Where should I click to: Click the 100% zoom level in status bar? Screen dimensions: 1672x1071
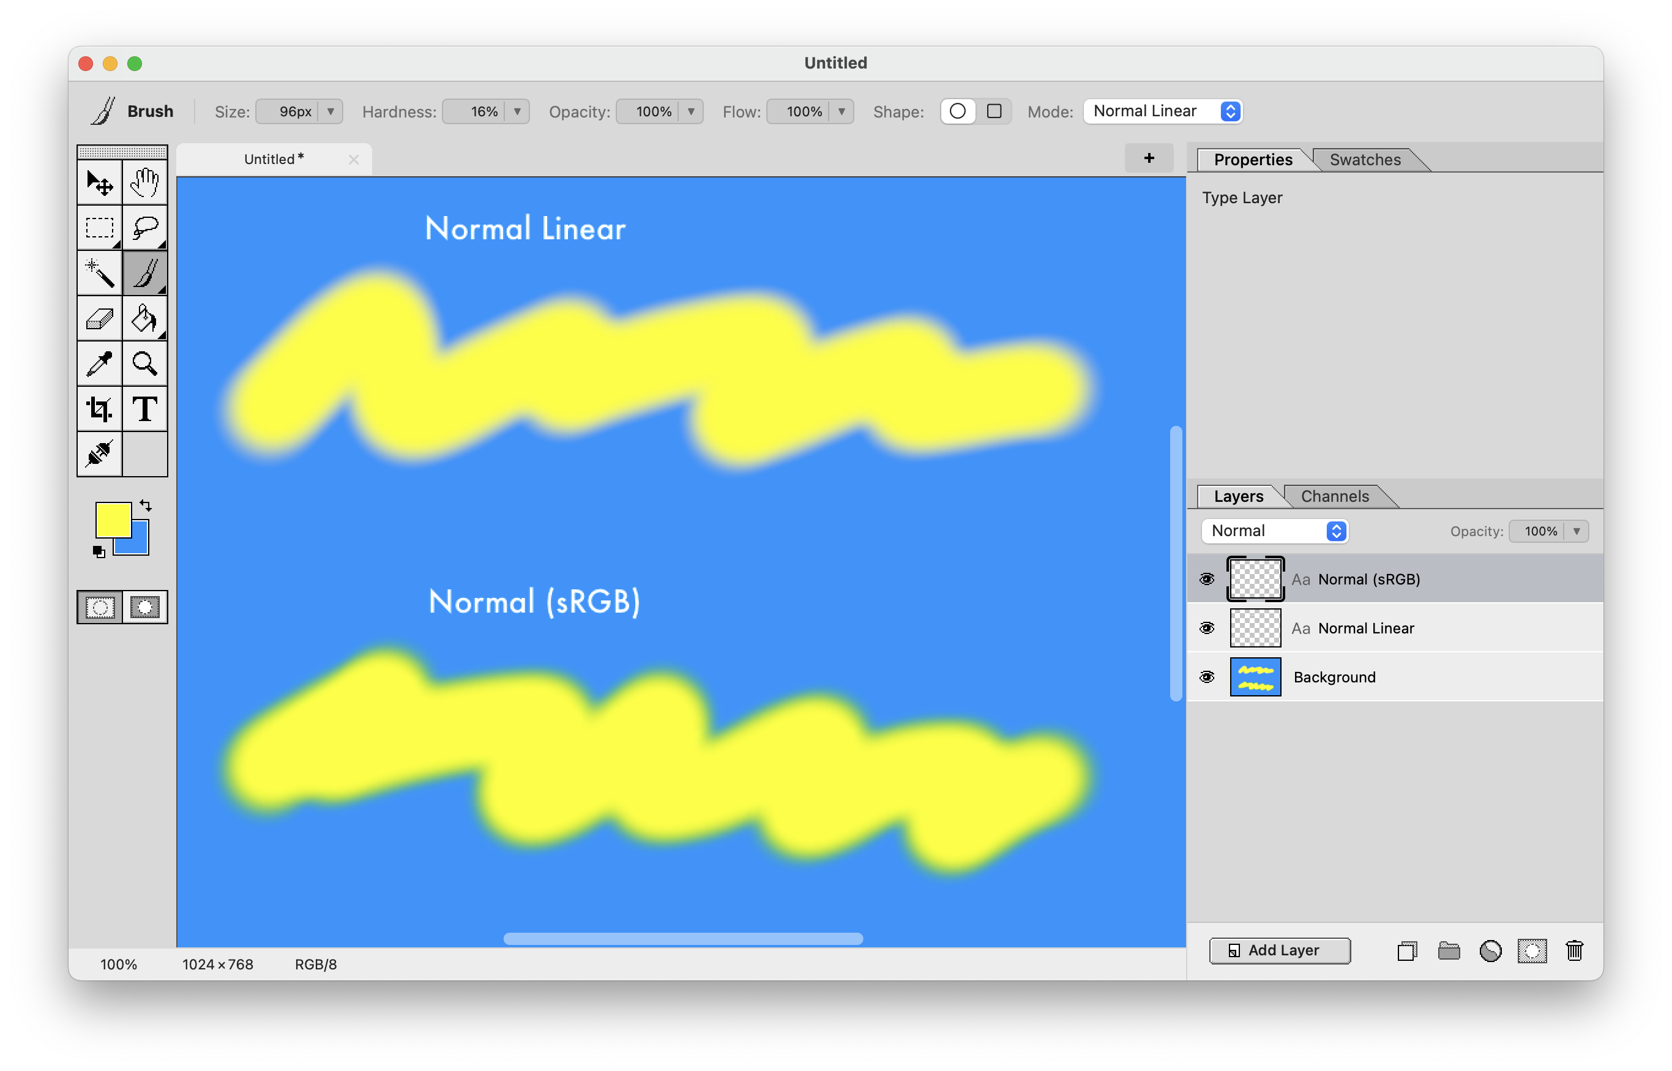click(118, 964)
